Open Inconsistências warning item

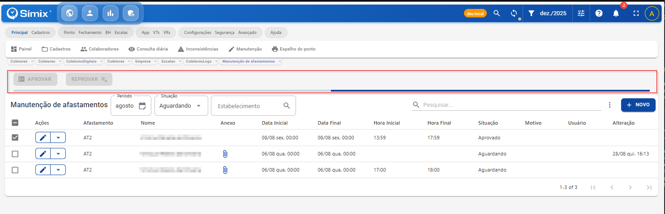click(x=198, y=49)
